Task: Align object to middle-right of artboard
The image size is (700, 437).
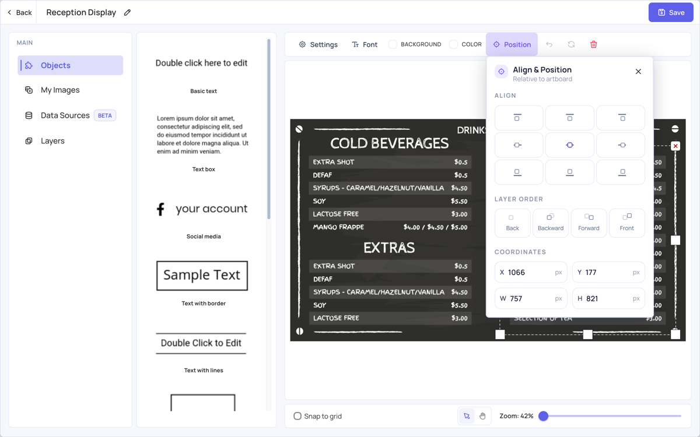Action: tap(621, 145)
